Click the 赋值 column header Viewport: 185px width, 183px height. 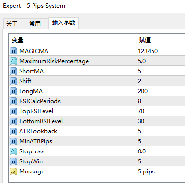click(161, 40)
